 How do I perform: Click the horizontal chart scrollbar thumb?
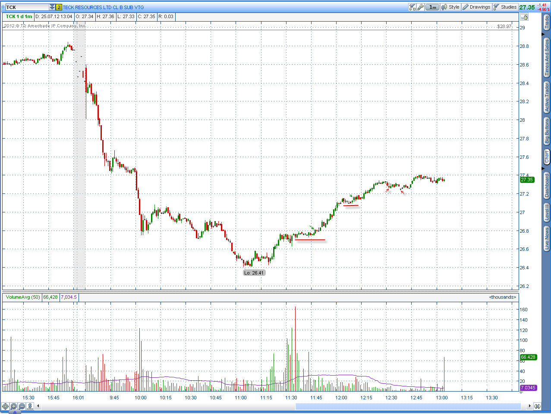tap(408, 406)
